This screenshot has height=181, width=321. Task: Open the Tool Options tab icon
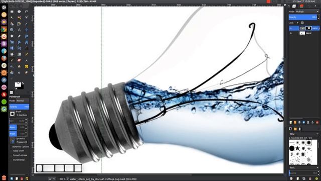(11, 93)
